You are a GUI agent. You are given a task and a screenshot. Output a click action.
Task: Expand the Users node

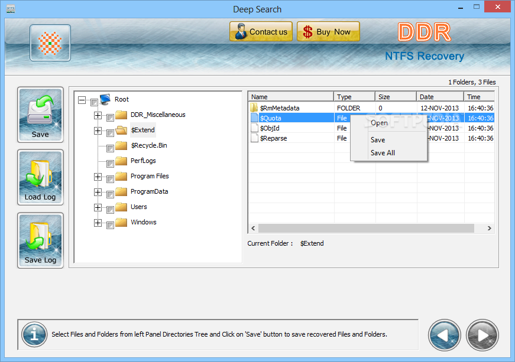click(x=98, y=207)
